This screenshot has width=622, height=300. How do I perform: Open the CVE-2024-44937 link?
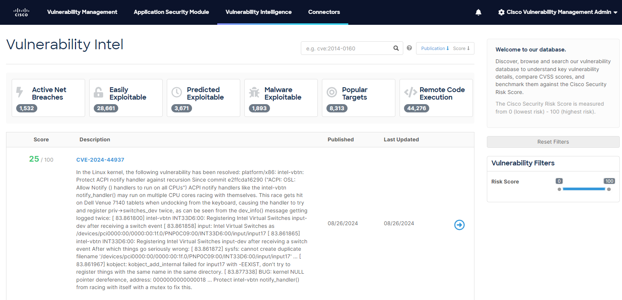click(x=100, y=160)
